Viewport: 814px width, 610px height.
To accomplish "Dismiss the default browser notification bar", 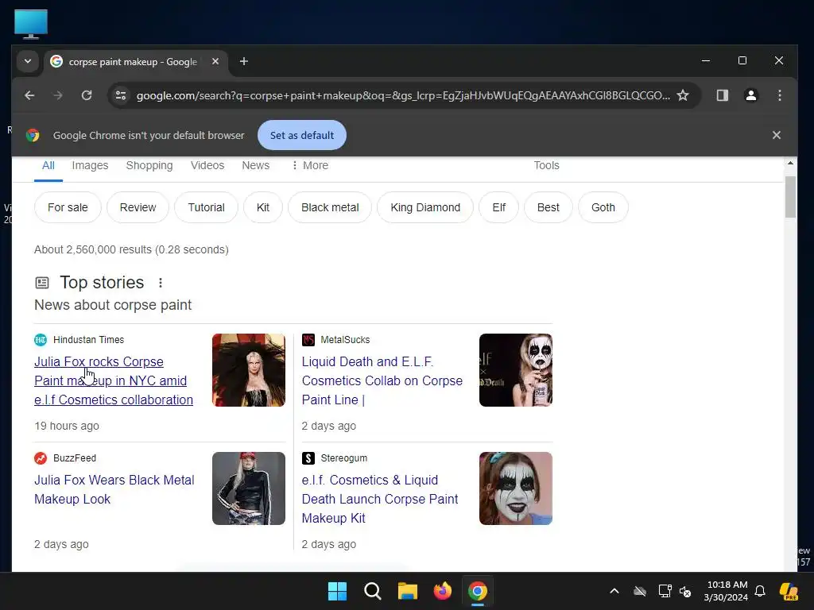I will pos(776,135).
